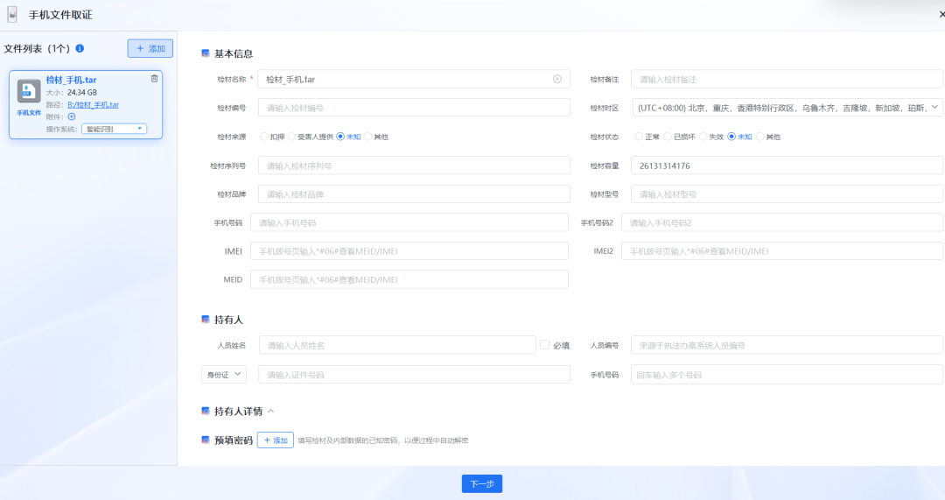Clear the 检材名称 field with its X icon
Image resolution: width=945 pixels, height=500 pixels.
point(556,79)
